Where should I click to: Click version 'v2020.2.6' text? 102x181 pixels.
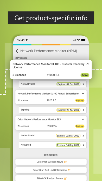coord(53,75)
